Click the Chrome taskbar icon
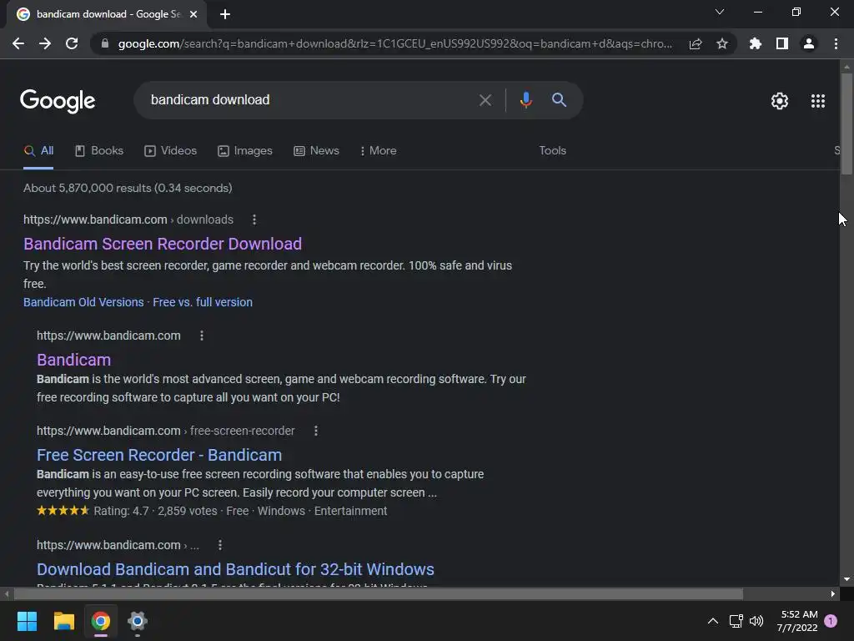 [x=101, y=621]
